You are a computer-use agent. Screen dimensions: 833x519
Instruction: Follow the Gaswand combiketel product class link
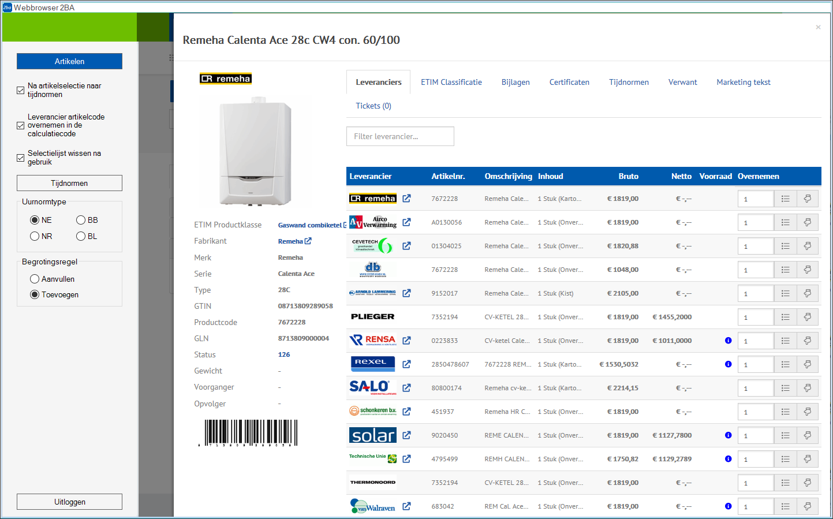[309, 225]
